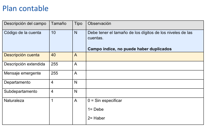Select the 'Departamento' row label
Viewport: 206px width, 128px height.
(x=17, y=82)
